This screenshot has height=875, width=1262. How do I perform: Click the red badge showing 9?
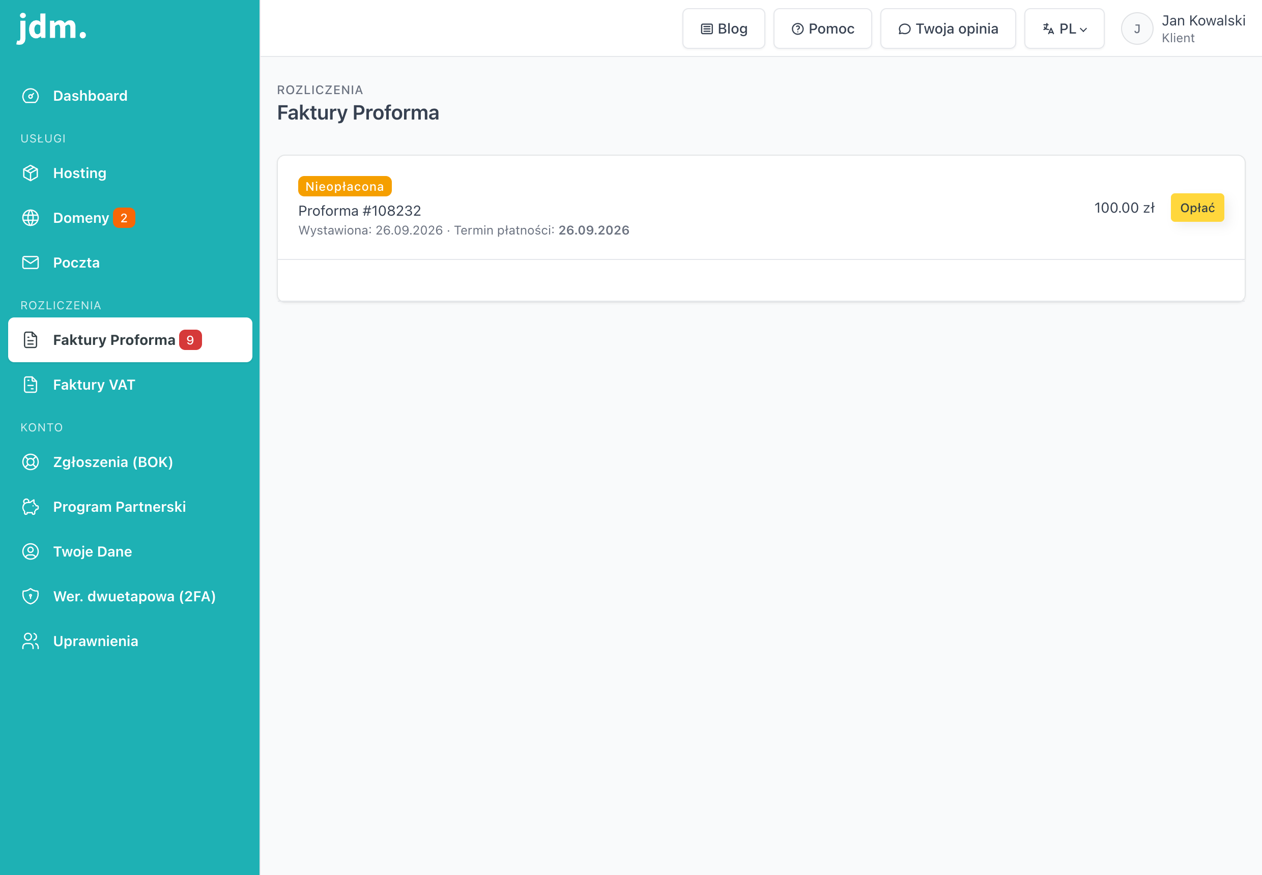[190, 340]
